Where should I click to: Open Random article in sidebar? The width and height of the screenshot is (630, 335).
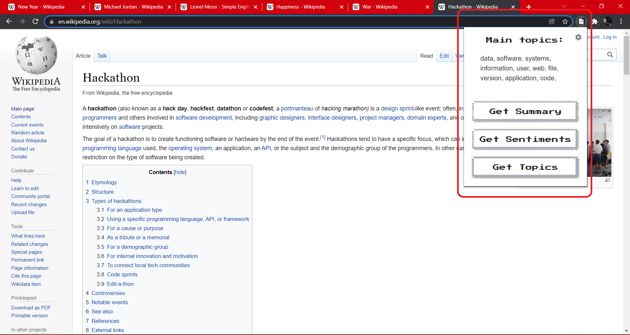28,133
